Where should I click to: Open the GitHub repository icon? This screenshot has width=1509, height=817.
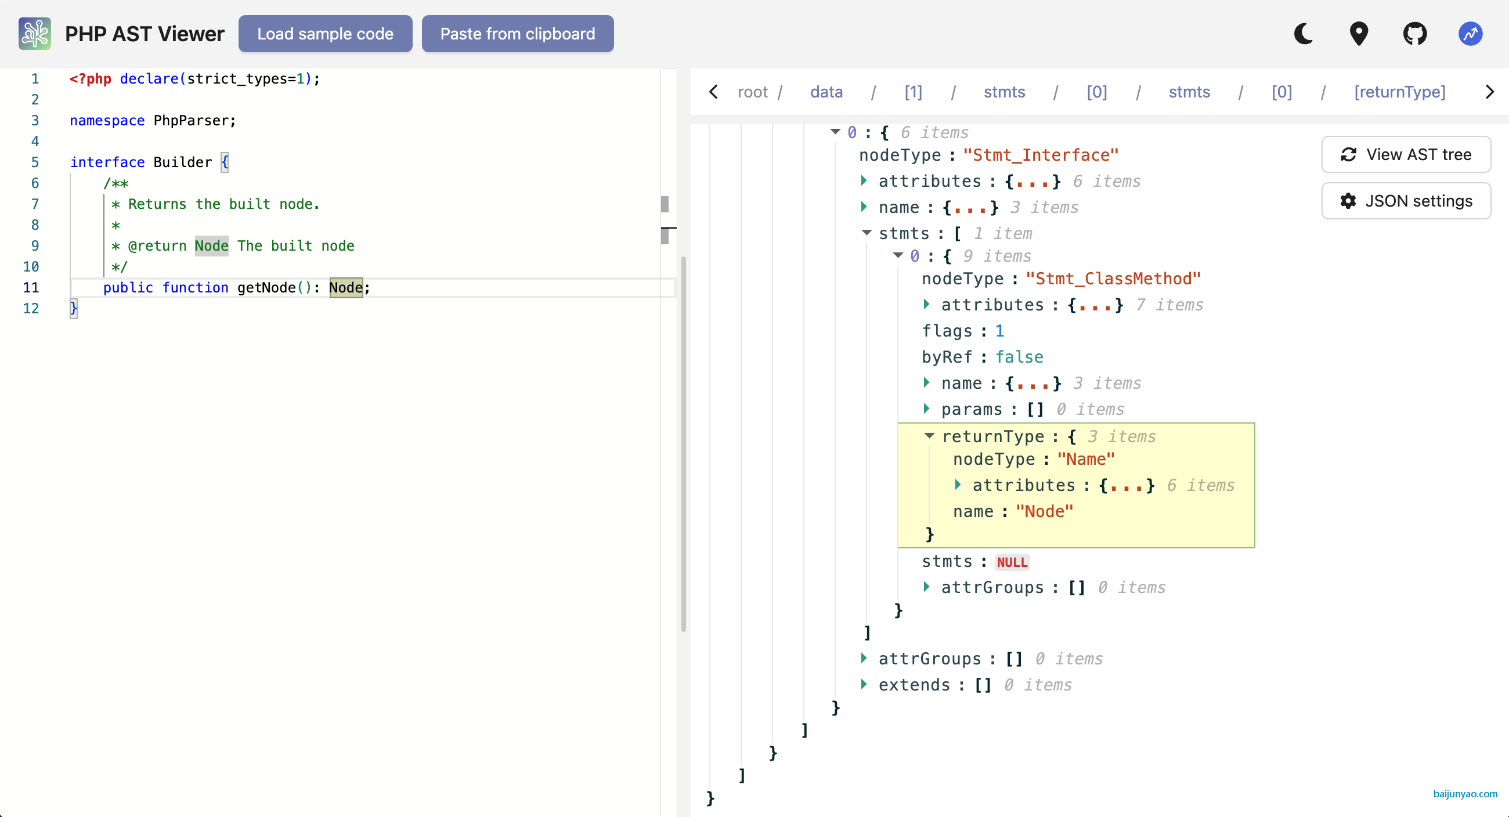tap(1416, 34)
